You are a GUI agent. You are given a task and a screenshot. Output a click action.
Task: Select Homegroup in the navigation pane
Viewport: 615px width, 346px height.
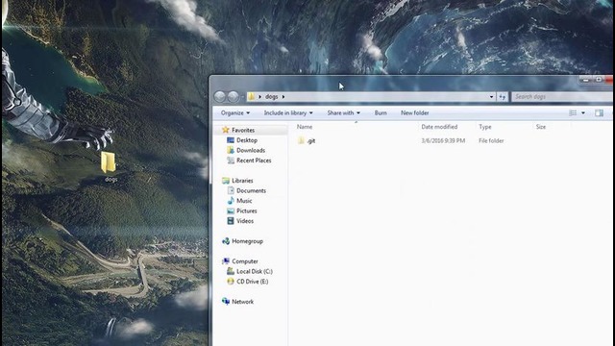[247, 241]
